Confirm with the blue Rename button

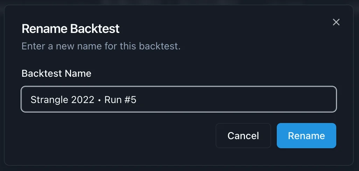click(x=306, y=136)
